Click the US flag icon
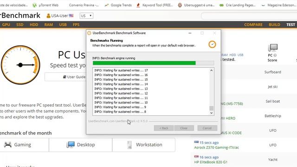Viewport: 297px width, 167px height. (71, 15)
